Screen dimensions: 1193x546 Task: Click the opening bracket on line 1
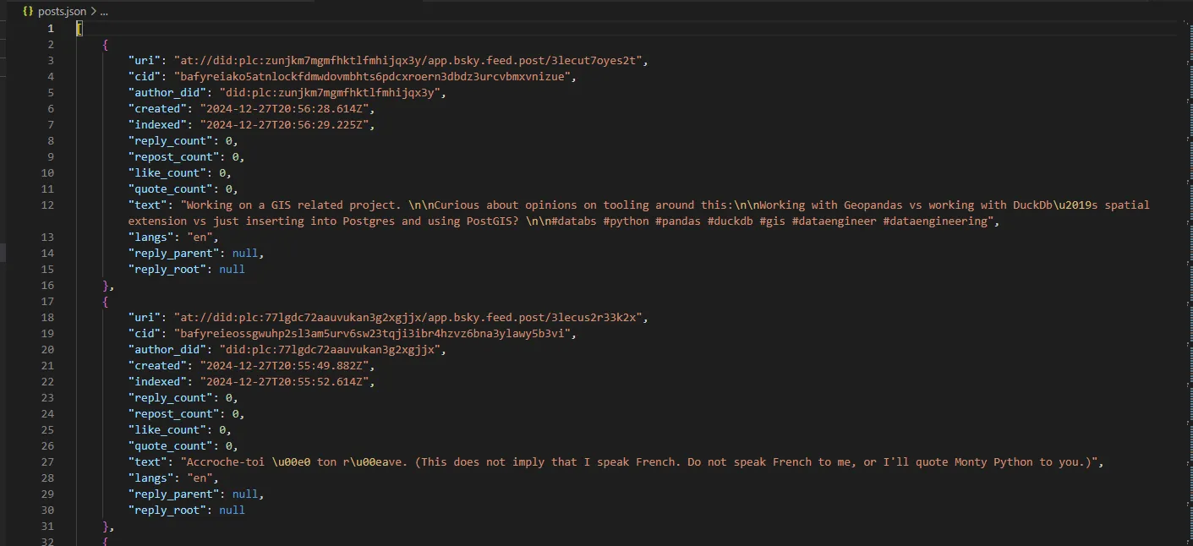pos(79,28)
